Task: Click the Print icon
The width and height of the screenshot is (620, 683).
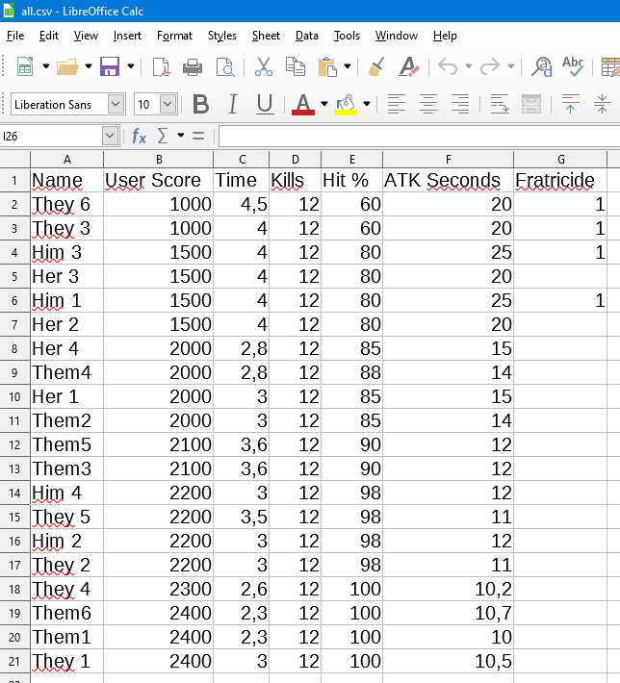Action: coord(193,66)
